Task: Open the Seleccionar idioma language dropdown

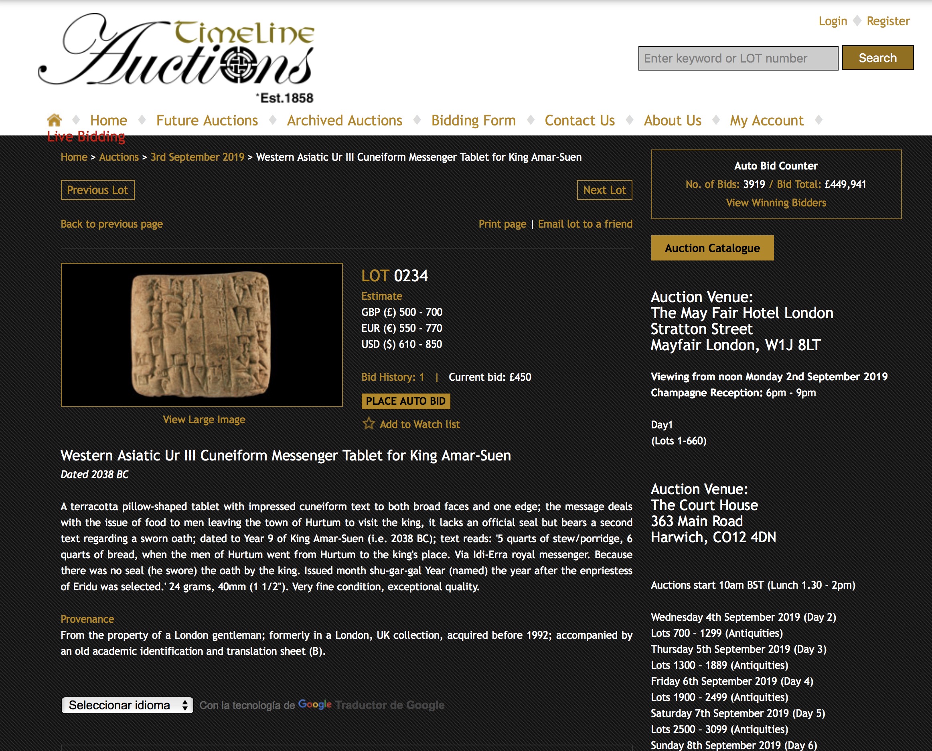Action: pos(127,705)
